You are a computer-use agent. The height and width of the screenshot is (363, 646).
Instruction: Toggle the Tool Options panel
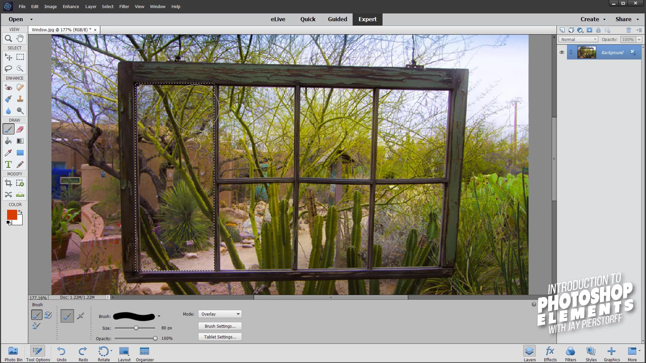38,354
